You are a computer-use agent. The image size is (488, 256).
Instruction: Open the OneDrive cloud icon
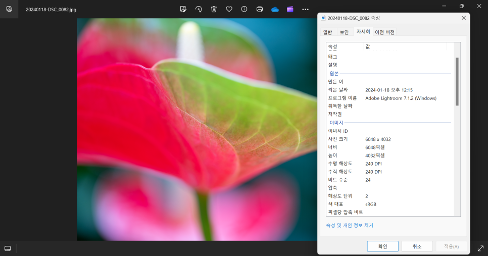coord(275,9)
